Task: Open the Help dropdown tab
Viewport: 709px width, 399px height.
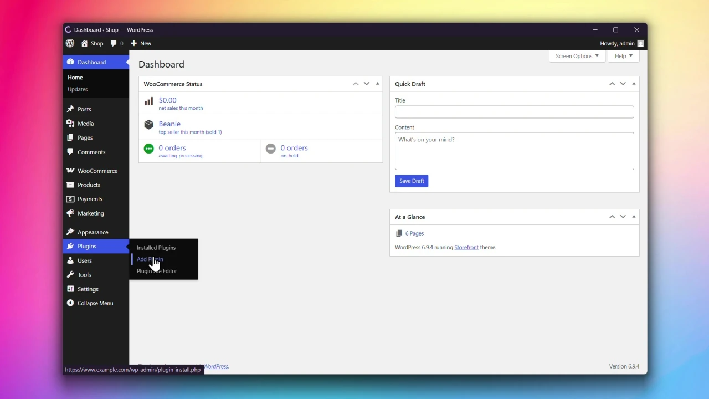Action: pyautogui.click(x=623, y=56)
